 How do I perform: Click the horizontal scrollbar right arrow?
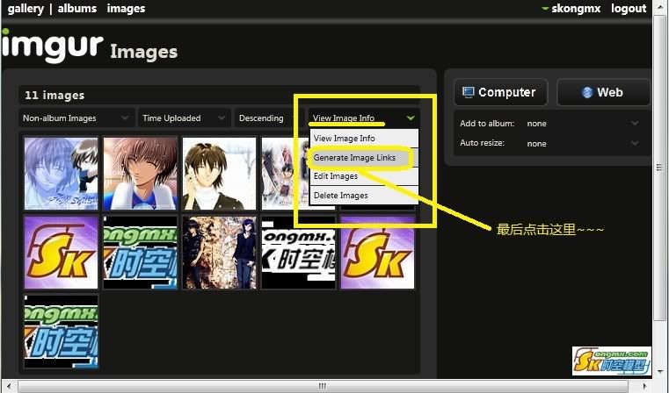tap(645, 386)
